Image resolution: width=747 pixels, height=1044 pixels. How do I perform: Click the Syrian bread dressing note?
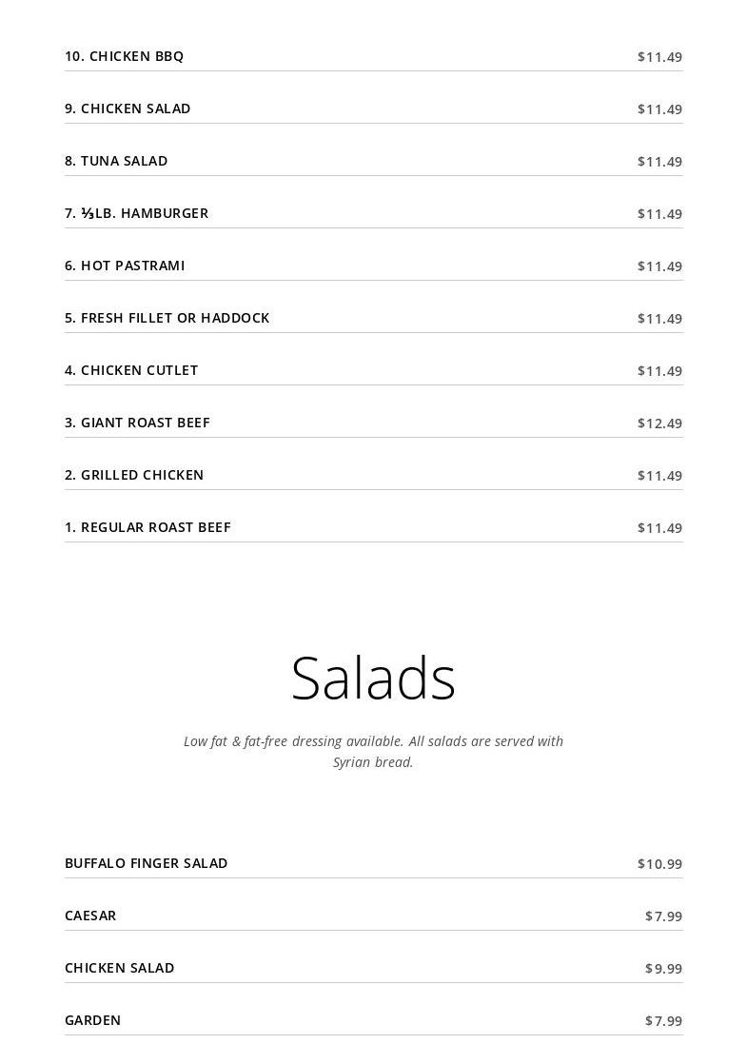tap(373, 752)
